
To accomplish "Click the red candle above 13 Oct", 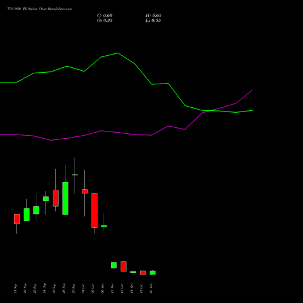I will coord(124,266).
